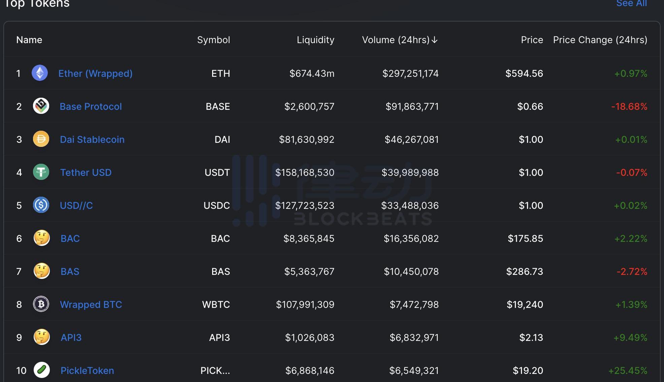Viewport: 664px width, 382px height.
Task: Click BAC volume $16,356,082
Action: point(411,238)
